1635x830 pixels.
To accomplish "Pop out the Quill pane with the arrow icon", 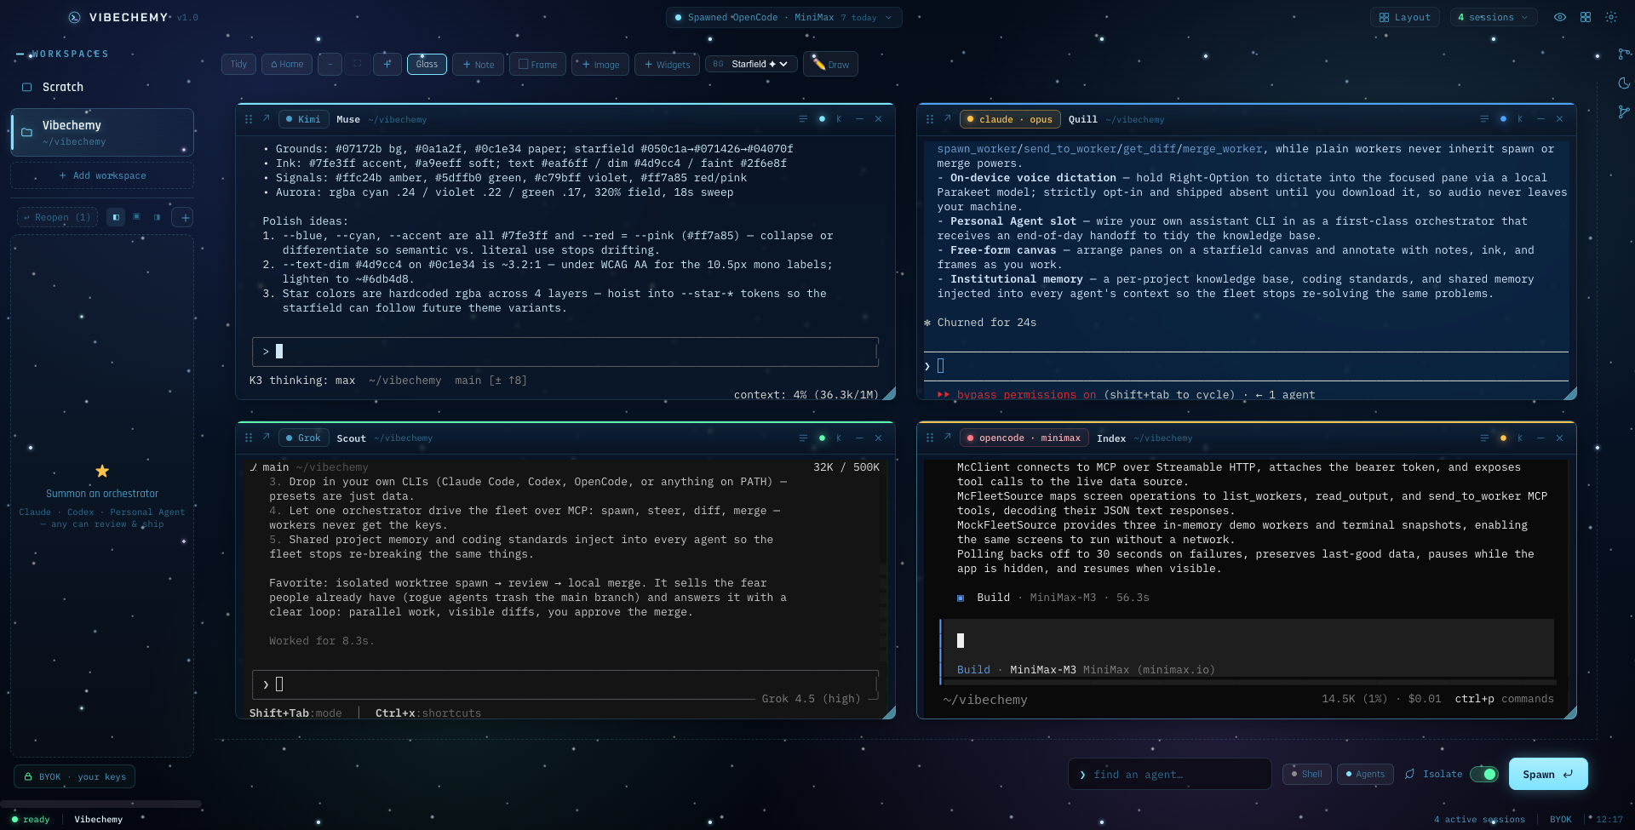I will [947, 119].
